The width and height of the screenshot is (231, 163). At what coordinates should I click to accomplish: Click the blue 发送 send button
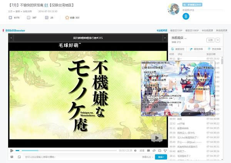(x=162, y=157)
